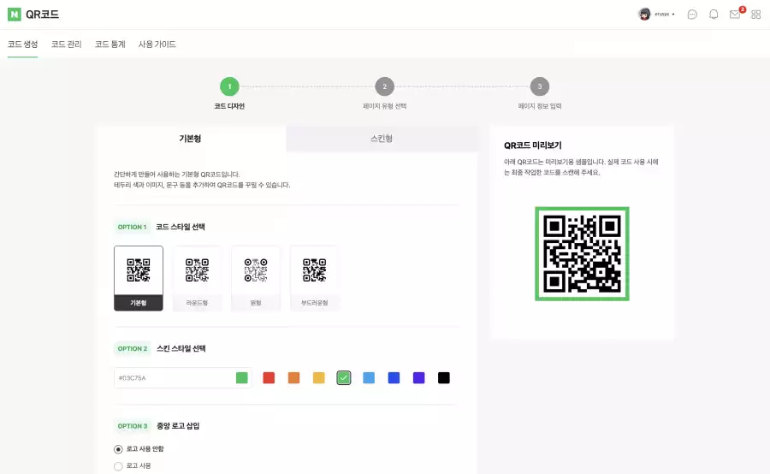Screen dimensions: 770x474
Task: Select the 기본형 design tab
Action: 190,139
